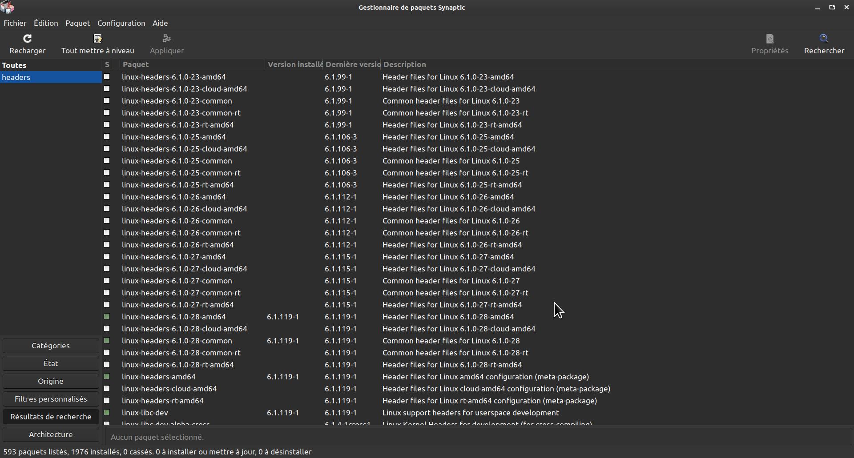This screenshot has width=854, height=458.
Task: Open the Fichier menu
Action: click(15, 23)
